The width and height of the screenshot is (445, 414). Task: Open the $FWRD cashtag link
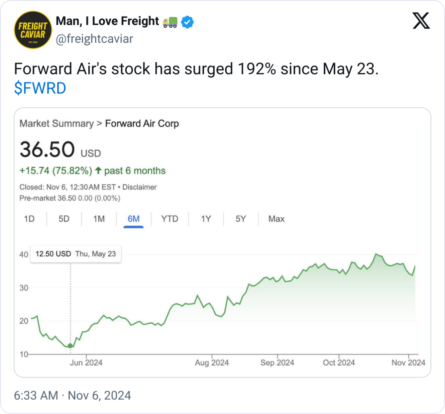coord(40,88)
